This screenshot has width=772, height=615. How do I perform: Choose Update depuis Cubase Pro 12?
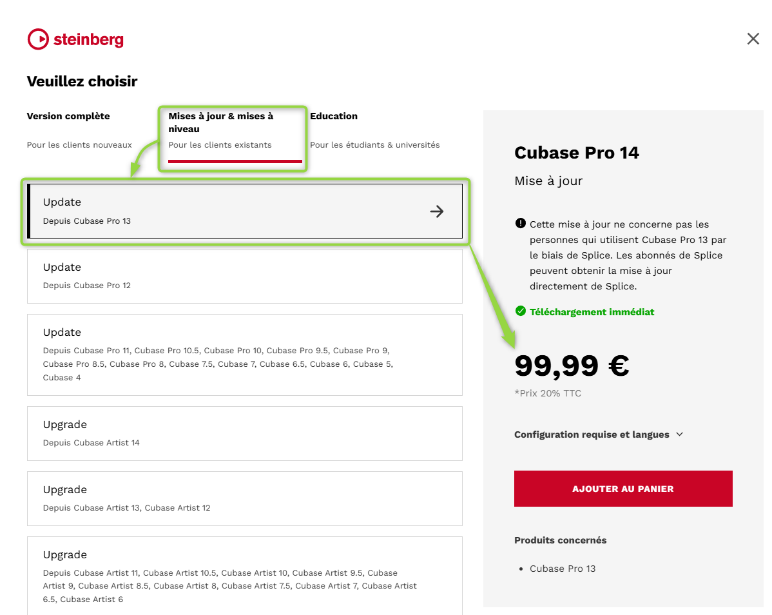[x=245, y=276]
